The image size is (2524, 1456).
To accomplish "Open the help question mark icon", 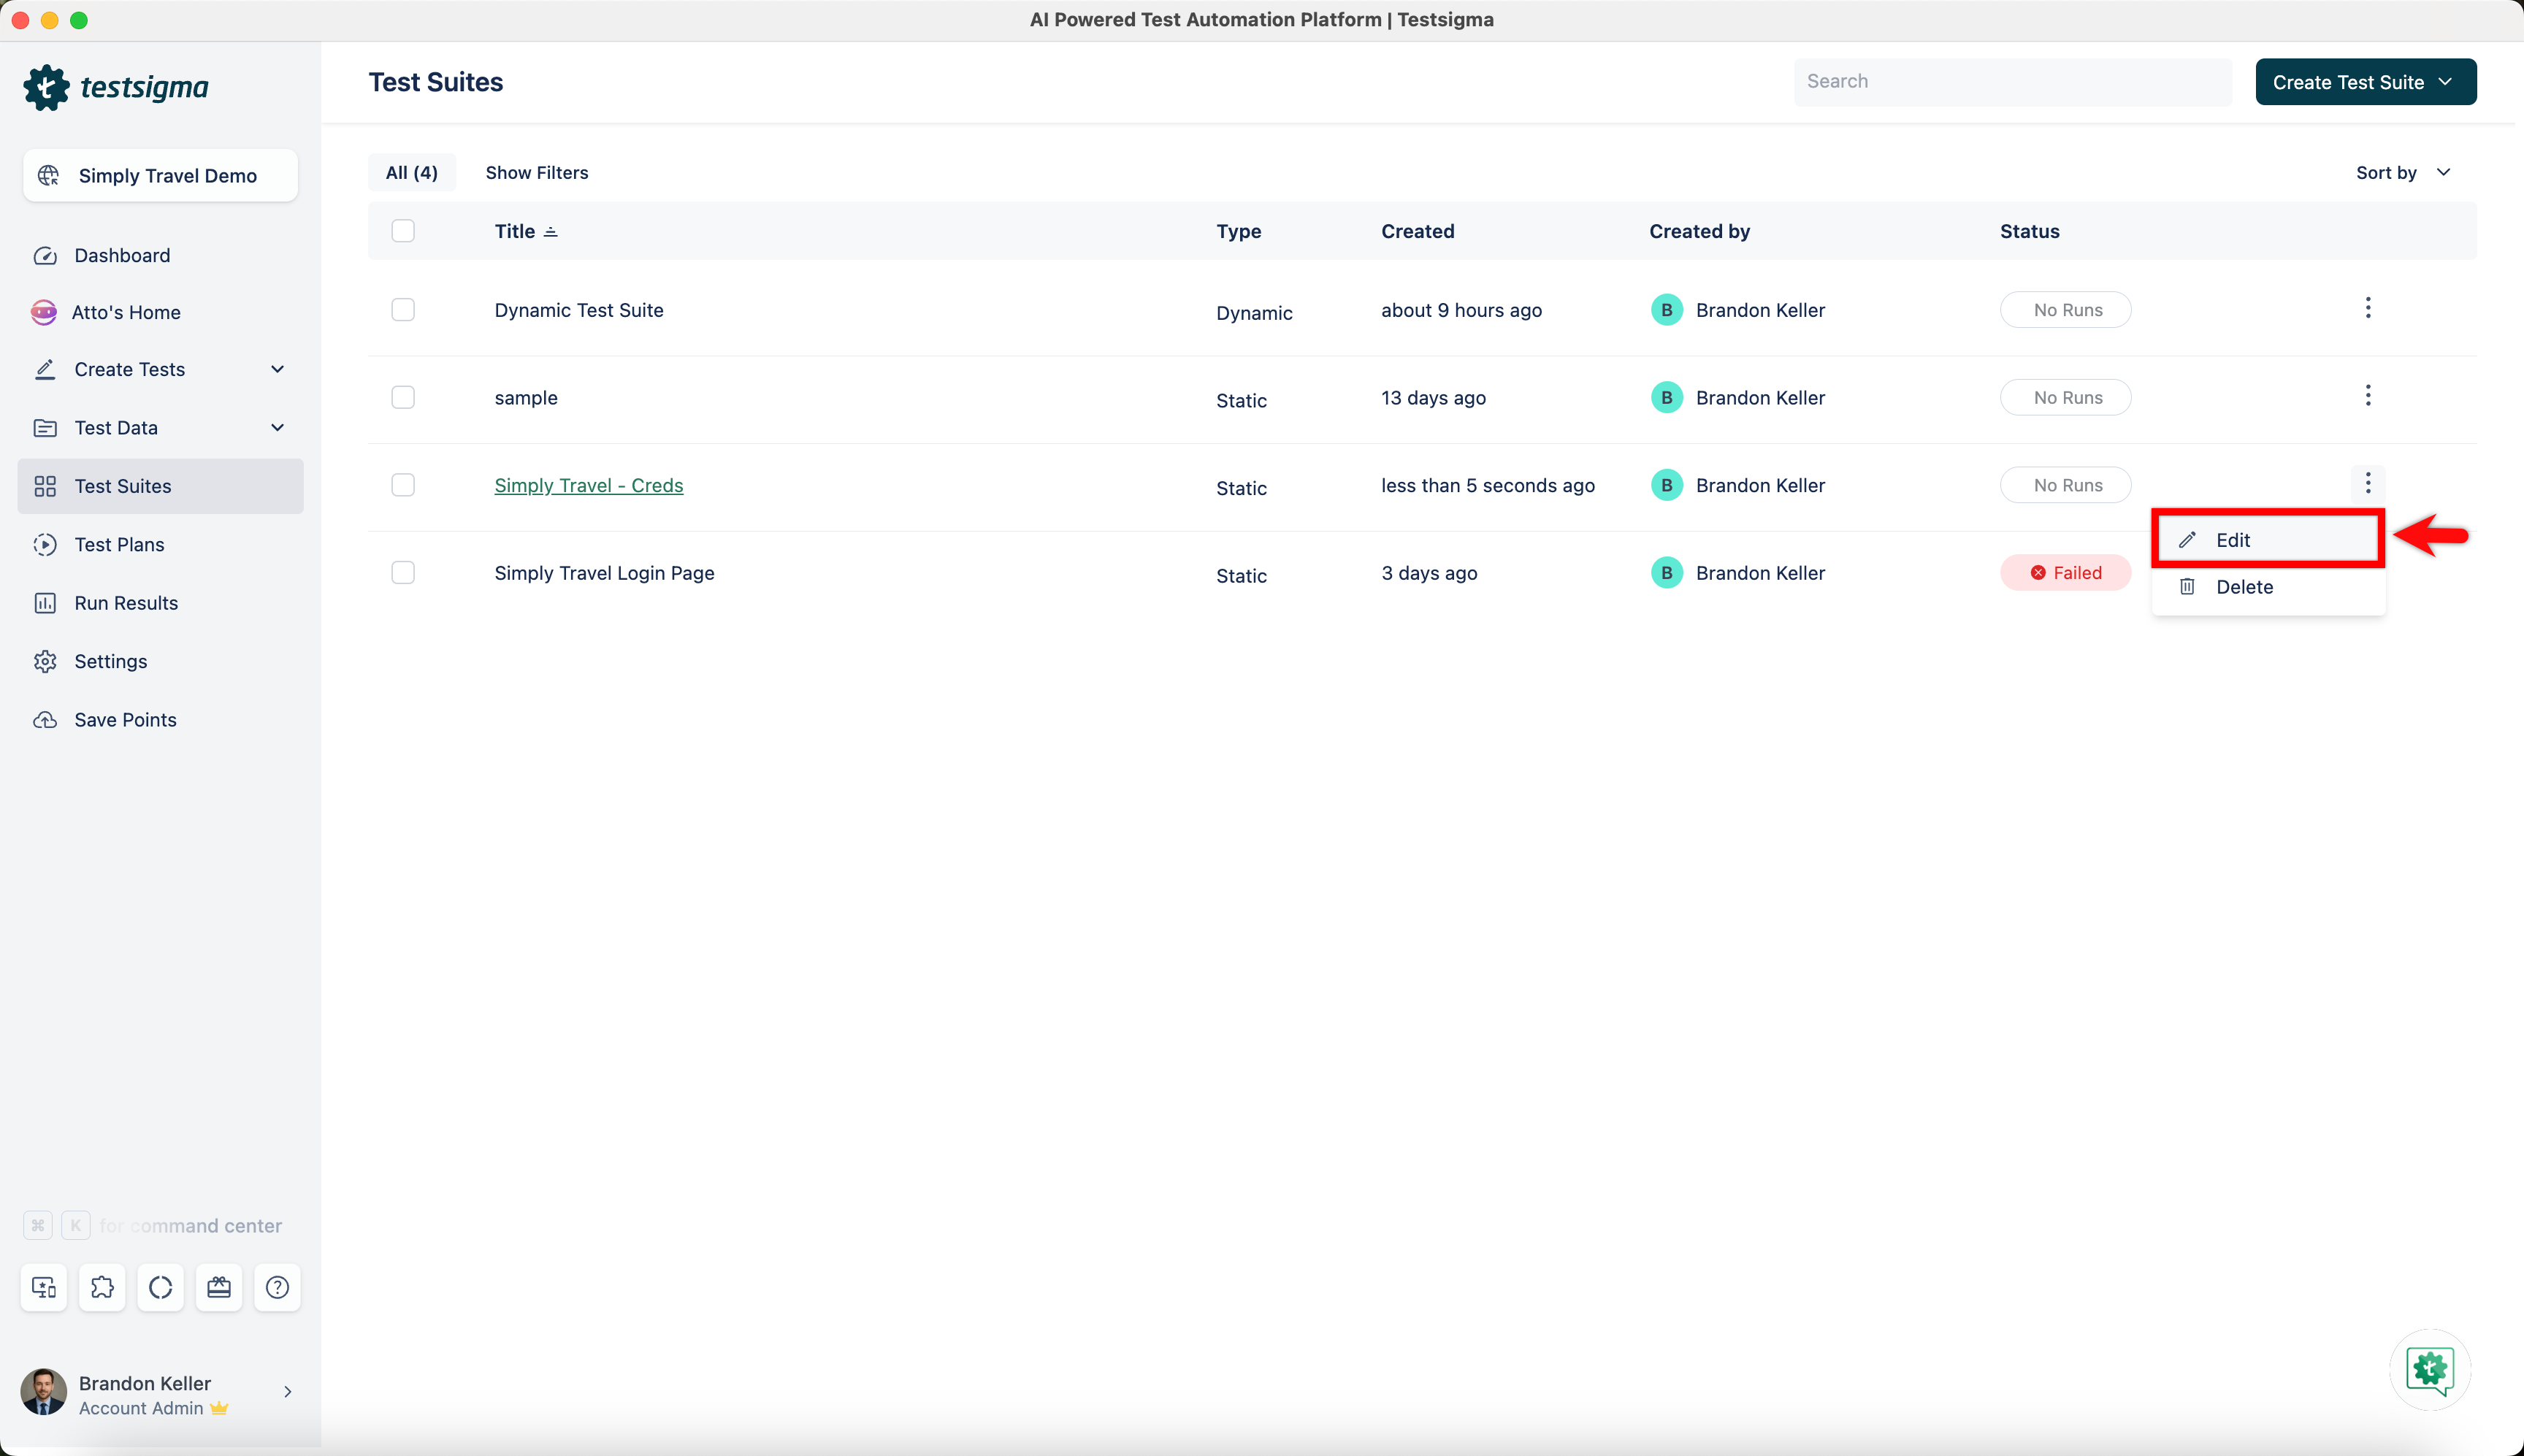I will click(x=277, y=1287).
